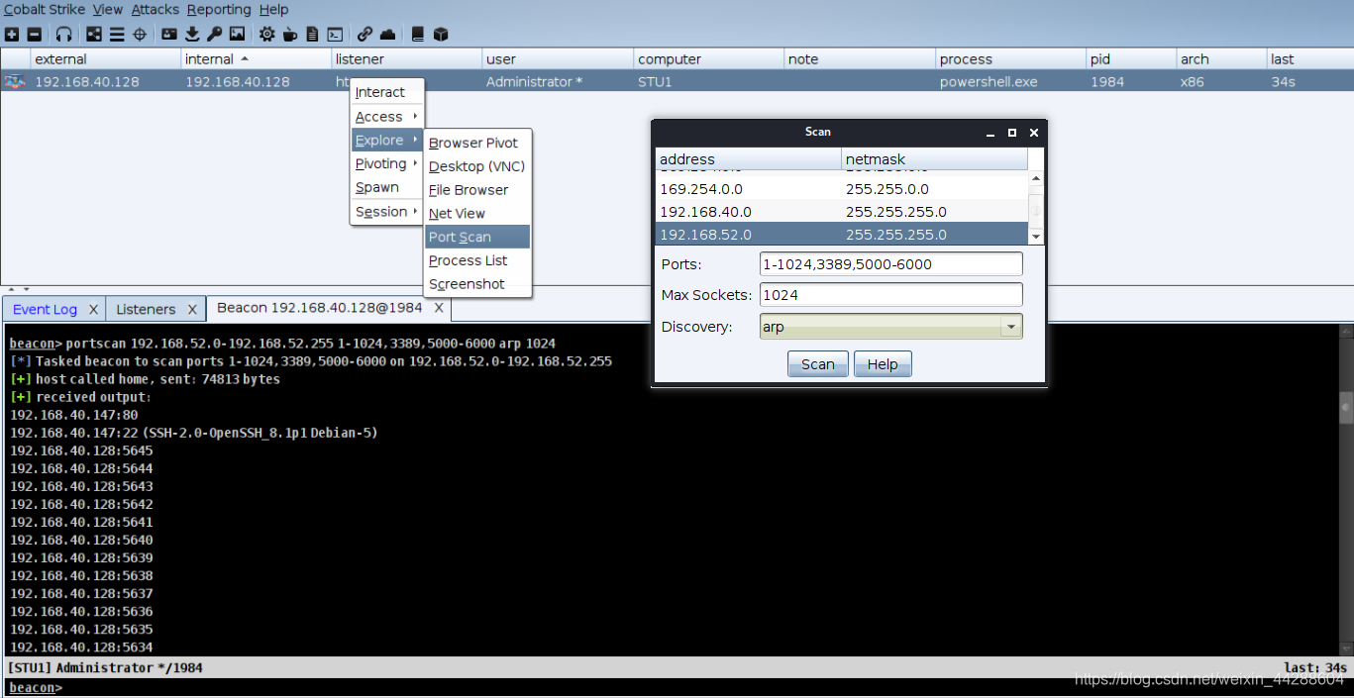Open help book icon in toolbar
The width and height of the screenshot is (1354, 698).
tap(417, 34)
